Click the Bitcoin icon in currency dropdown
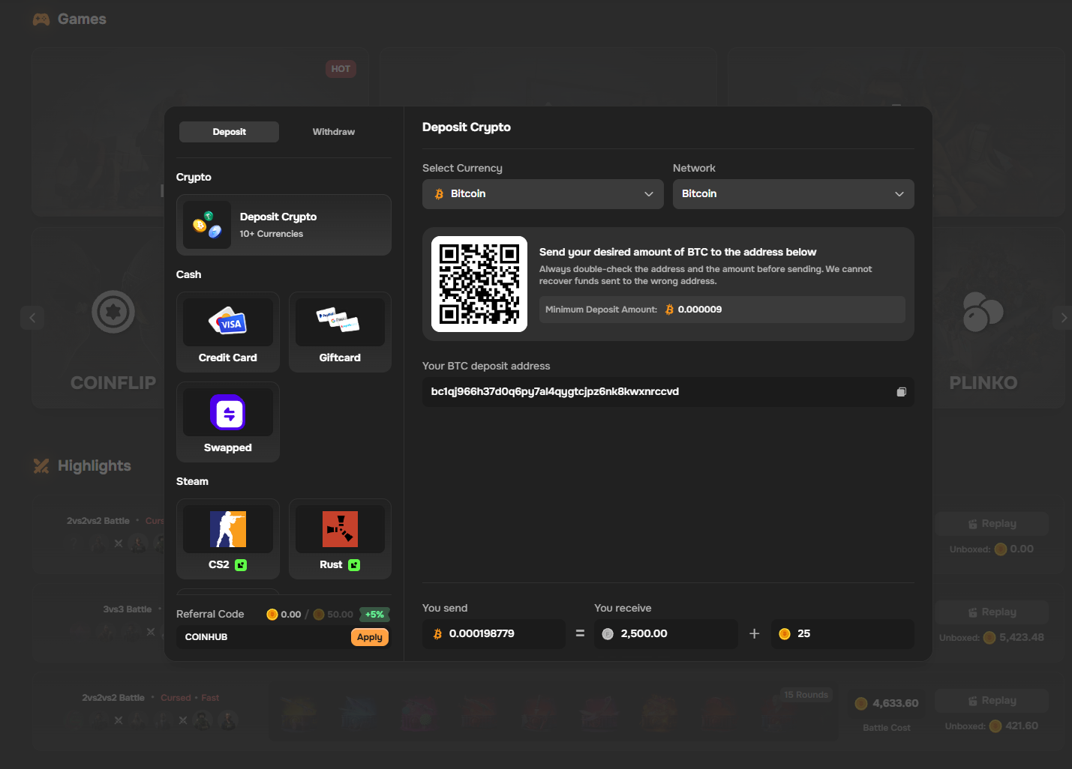This screenshot has height=769, width=1072. [x=439, y=194]
